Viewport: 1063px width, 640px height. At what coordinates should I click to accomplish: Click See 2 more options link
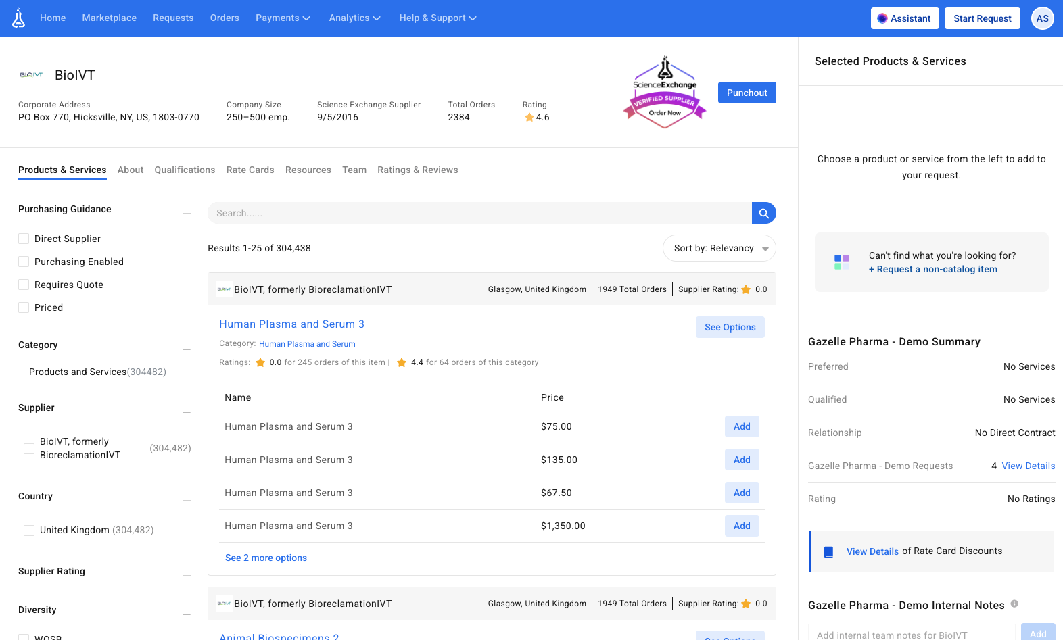[266, 558]
